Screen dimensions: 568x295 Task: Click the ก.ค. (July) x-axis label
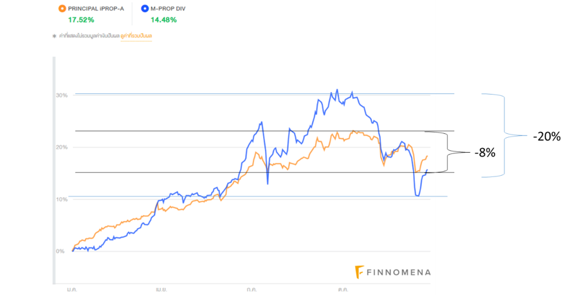pos(252,290)
